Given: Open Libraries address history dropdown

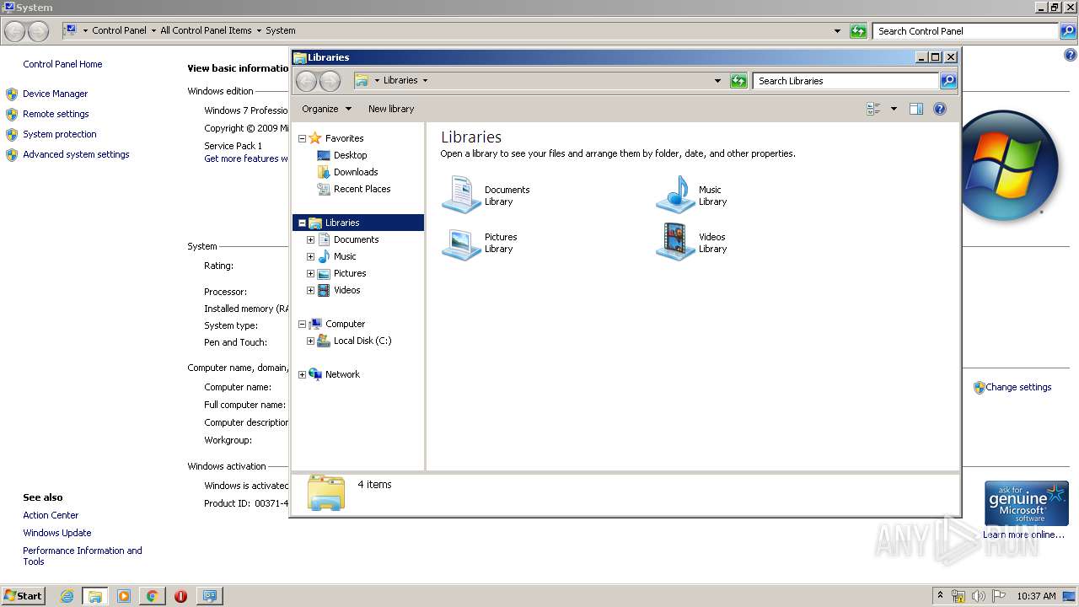Looking at the screenshot, I should click(x=717, y=81).
